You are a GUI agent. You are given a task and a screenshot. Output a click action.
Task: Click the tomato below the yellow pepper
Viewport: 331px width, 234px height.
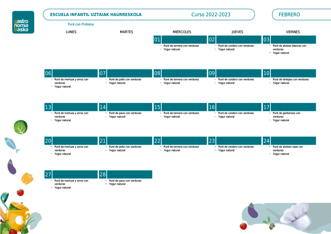20,192
